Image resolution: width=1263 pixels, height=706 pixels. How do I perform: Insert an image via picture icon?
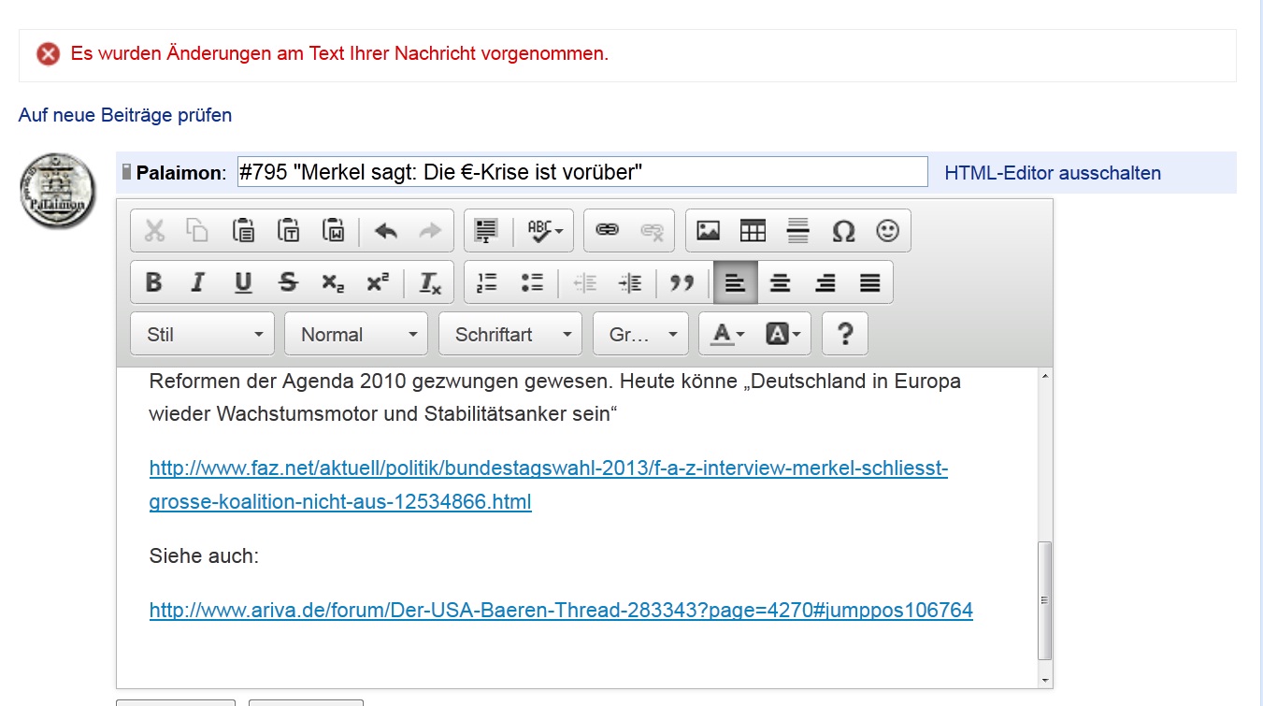point(709,231)
